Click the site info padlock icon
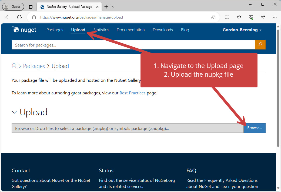Viewport: 281px width, 192px height. [x=34, y=17]
